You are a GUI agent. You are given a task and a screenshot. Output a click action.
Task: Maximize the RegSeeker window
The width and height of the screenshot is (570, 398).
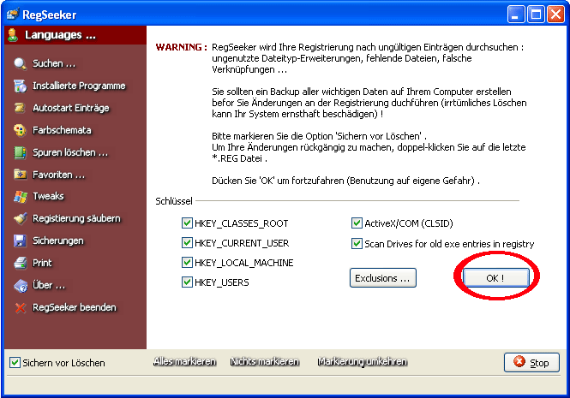[x=536, y=15]
